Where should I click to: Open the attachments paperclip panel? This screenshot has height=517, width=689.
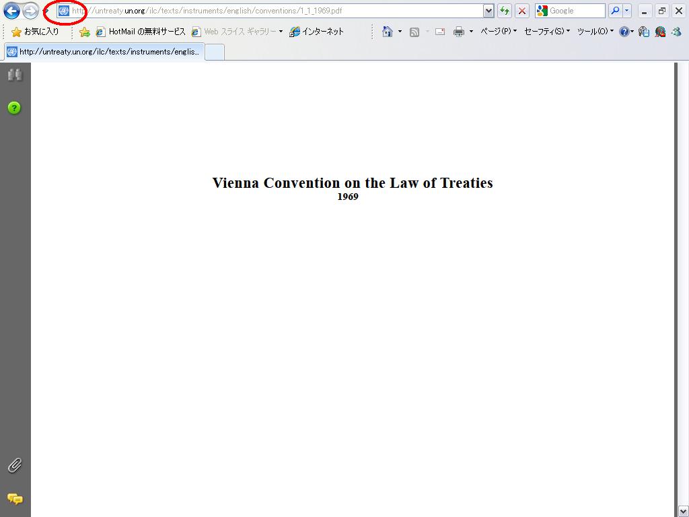pyautogui.click(x=15, y=465)
